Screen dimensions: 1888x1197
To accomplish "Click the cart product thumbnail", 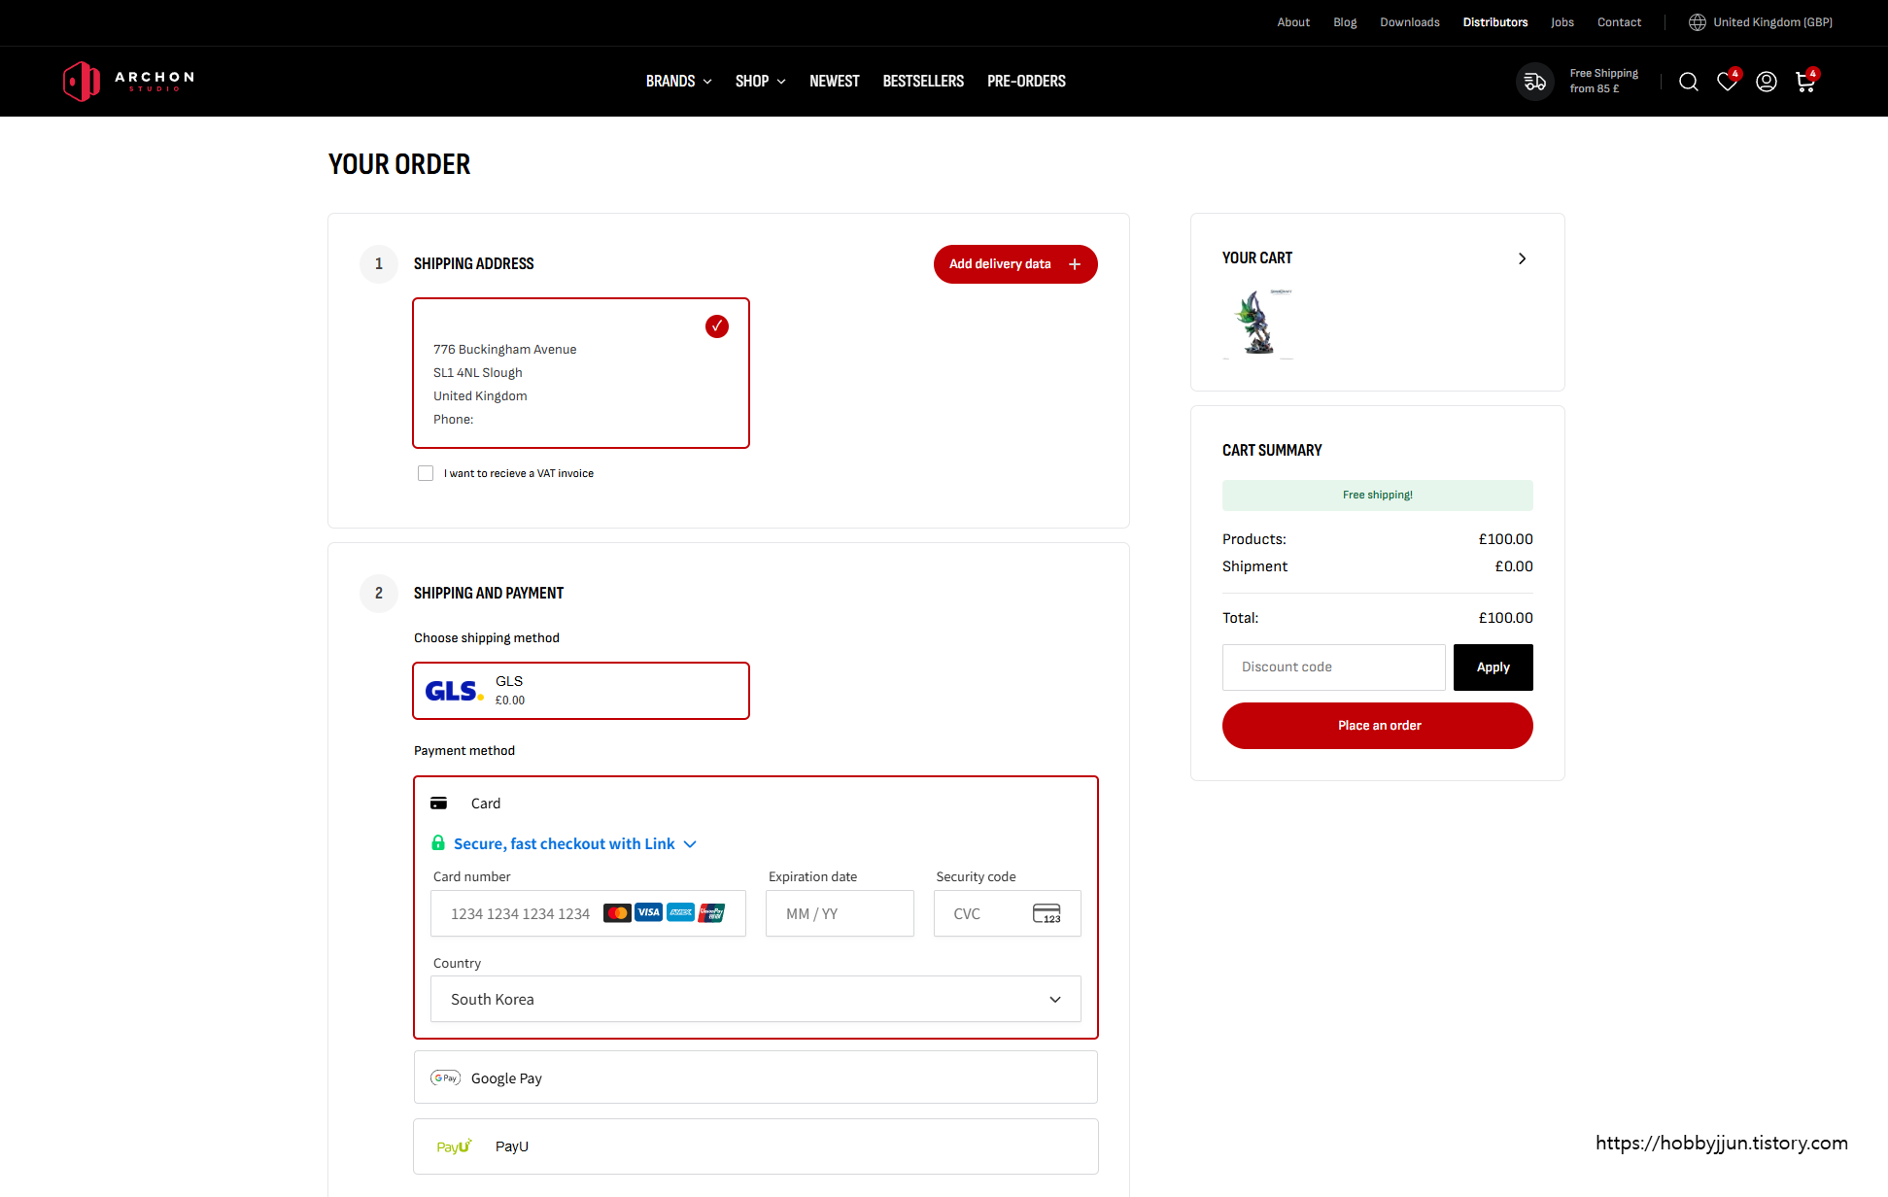I will click(1258, 324).
